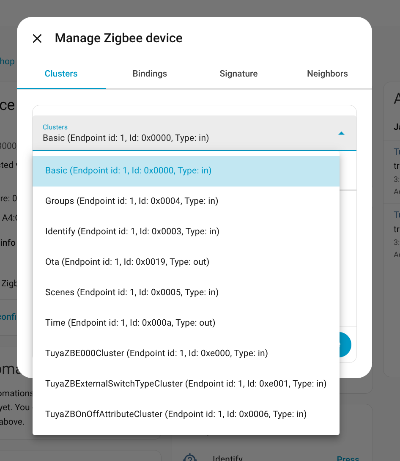Click the blue round button behind dropdown

click(345, 345)
